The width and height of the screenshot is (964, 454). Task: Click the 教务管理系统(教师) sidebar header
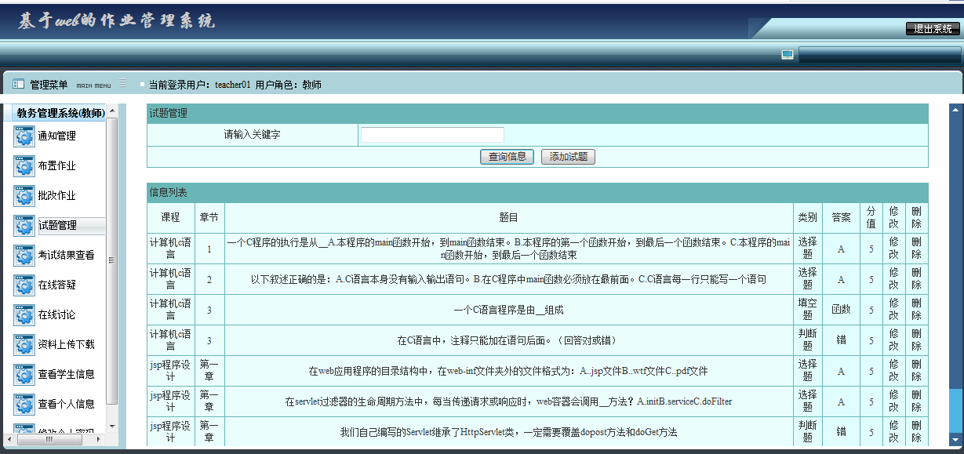(60, 114)
